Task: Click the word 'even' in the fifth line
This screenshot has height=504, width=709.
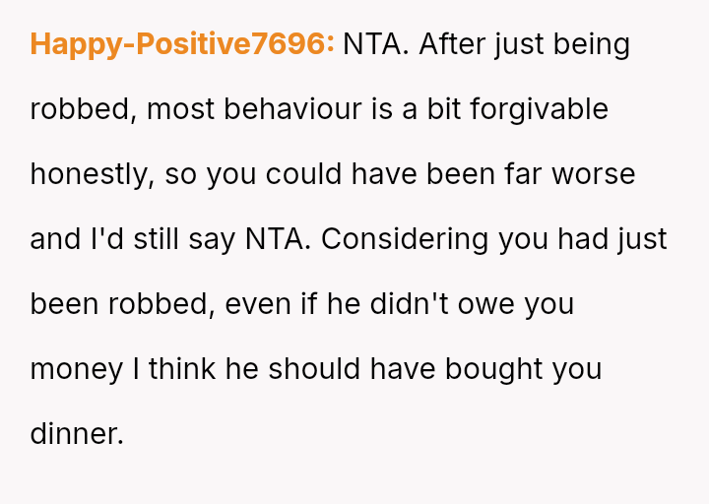Action: point(258,304)
